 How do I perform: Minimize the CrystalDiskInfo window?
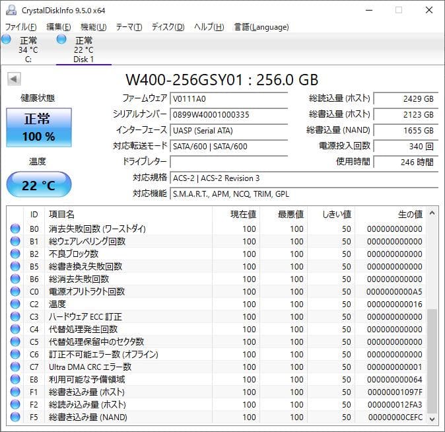[x=369, y=10]
